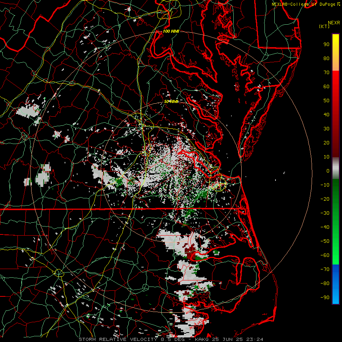The height and width of the screenshot is (342, 342).
Task: Click the -10 scale value
Action: pos(325,185)
